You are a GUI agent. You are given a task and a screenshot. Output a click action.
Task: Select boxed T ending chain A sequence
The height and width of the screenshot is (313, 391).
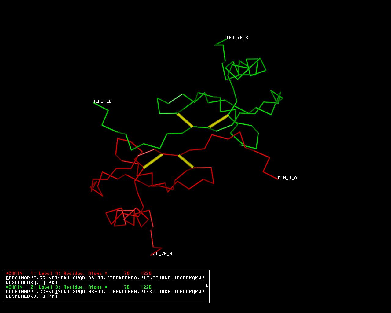57,282
